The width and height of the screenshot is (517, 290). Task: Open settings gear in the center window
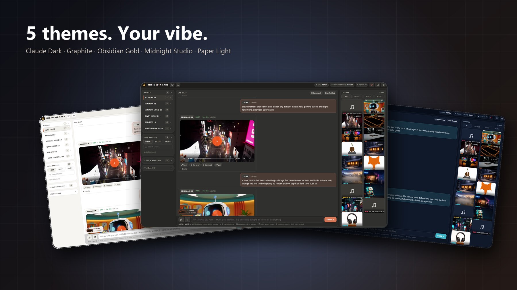click(x=383, y=85)
